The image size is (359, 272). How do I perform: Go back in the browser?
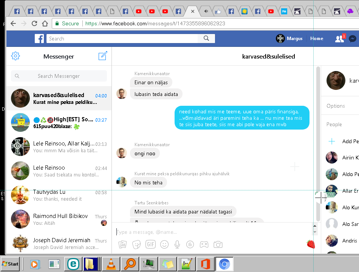(13, 23)
